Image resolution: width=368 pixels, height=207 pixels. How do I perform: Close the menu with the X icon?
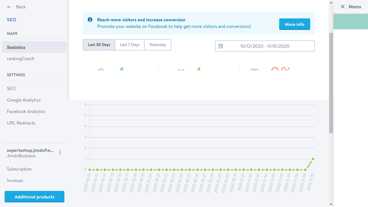(x=343, y=6)
